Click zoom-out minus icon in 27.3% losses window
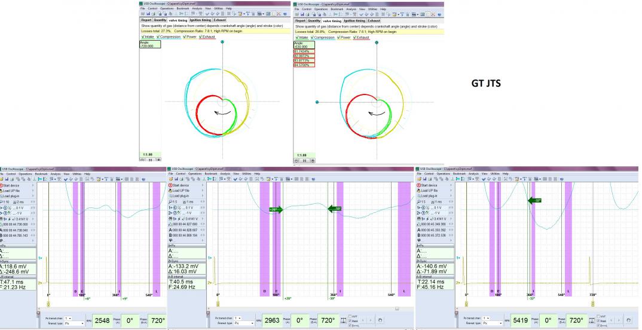Screen dimensions: 642x330 click(142, 160)
